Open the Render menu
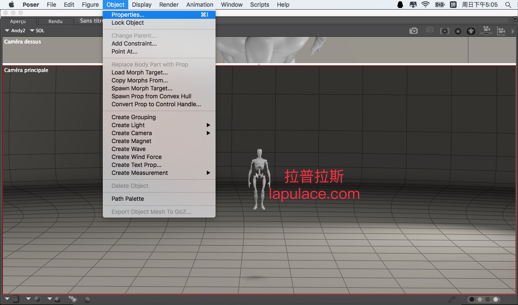Screen dimensions: 518x305 tap(169, 5)
